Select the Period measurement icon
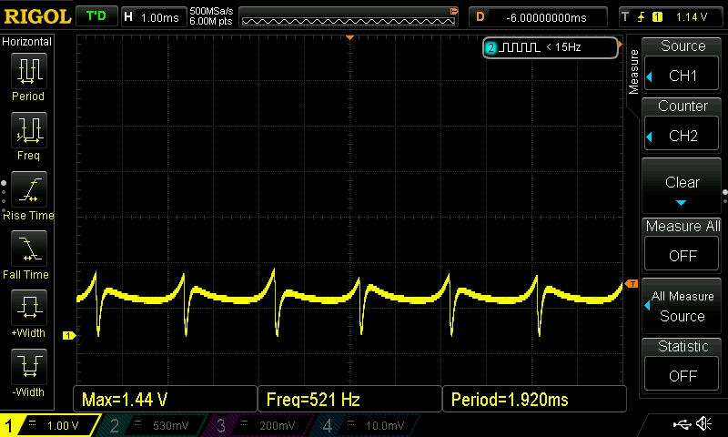This screenshot has height=437, width=728. [x=28, y=71]
